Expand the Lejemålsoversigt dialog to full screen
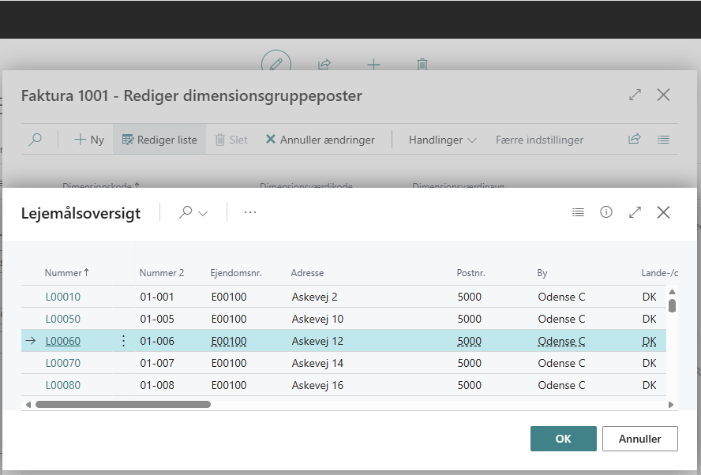This screenshot has height=475, width=701. point(635,212)
